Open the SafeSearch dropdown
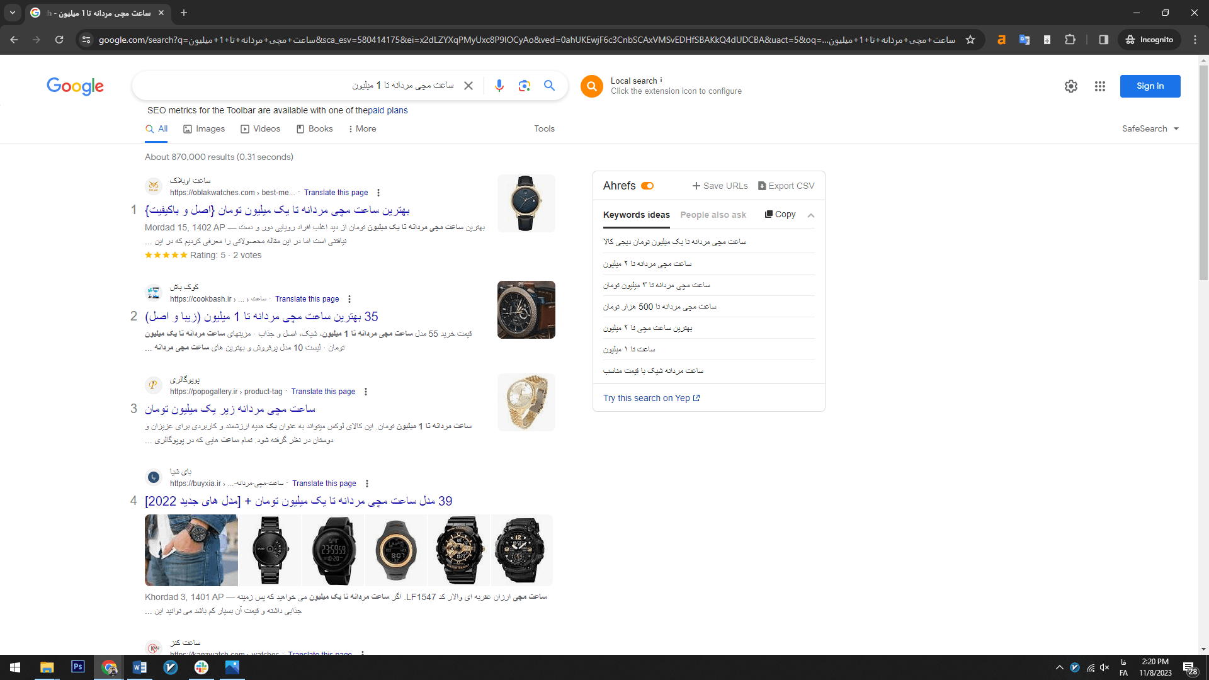Screen dimensions: 1209x680 pyautogui.click(x=1150, y=128)
